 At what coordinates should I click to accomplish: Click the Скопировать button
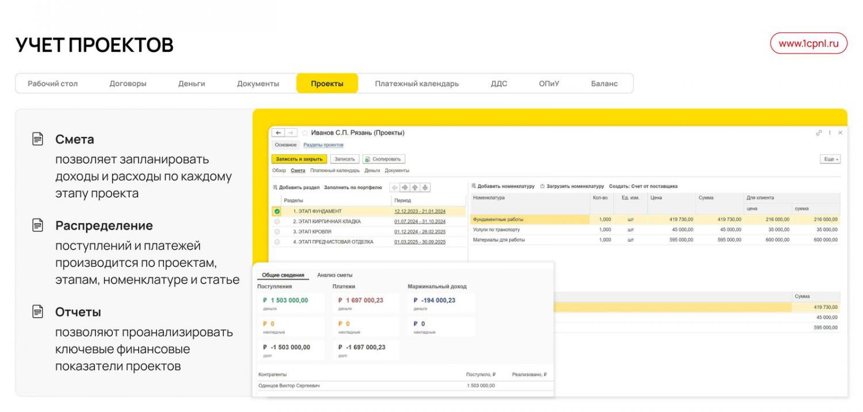[x=384, y=159]
